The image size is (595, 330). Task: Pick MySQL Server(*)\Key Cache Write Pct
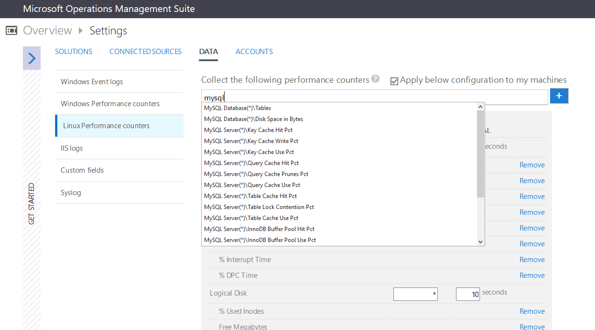pos(339,141)
